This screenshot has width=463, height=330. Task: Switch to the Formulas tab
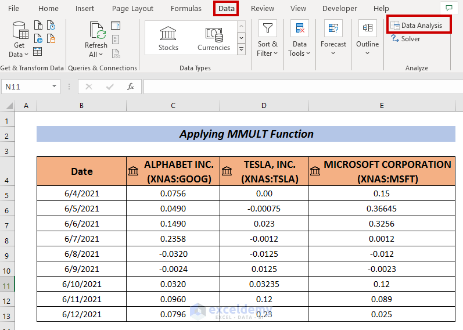186,8
